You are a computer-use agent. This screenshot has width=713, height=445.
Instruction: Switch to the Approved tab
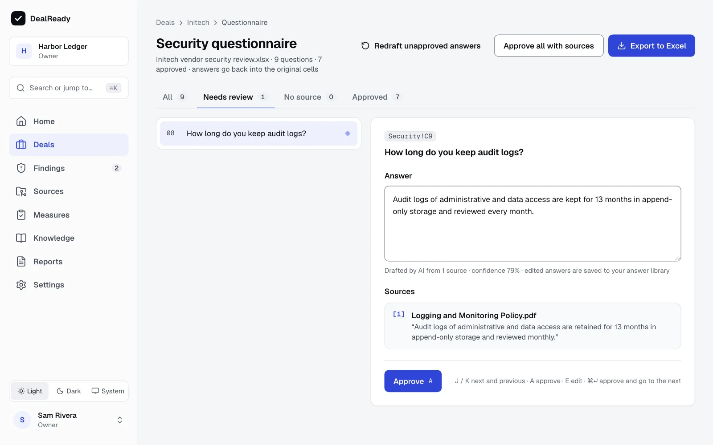tap(377, 97)
